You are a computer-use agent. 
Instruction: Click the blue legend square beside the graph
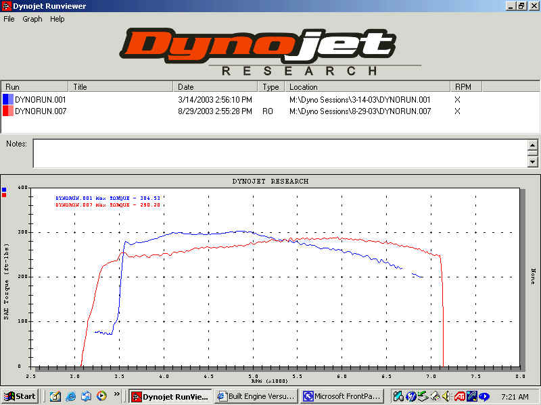4,190
